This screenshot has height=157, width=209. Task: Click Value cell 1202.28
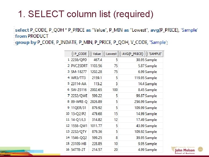96,72
